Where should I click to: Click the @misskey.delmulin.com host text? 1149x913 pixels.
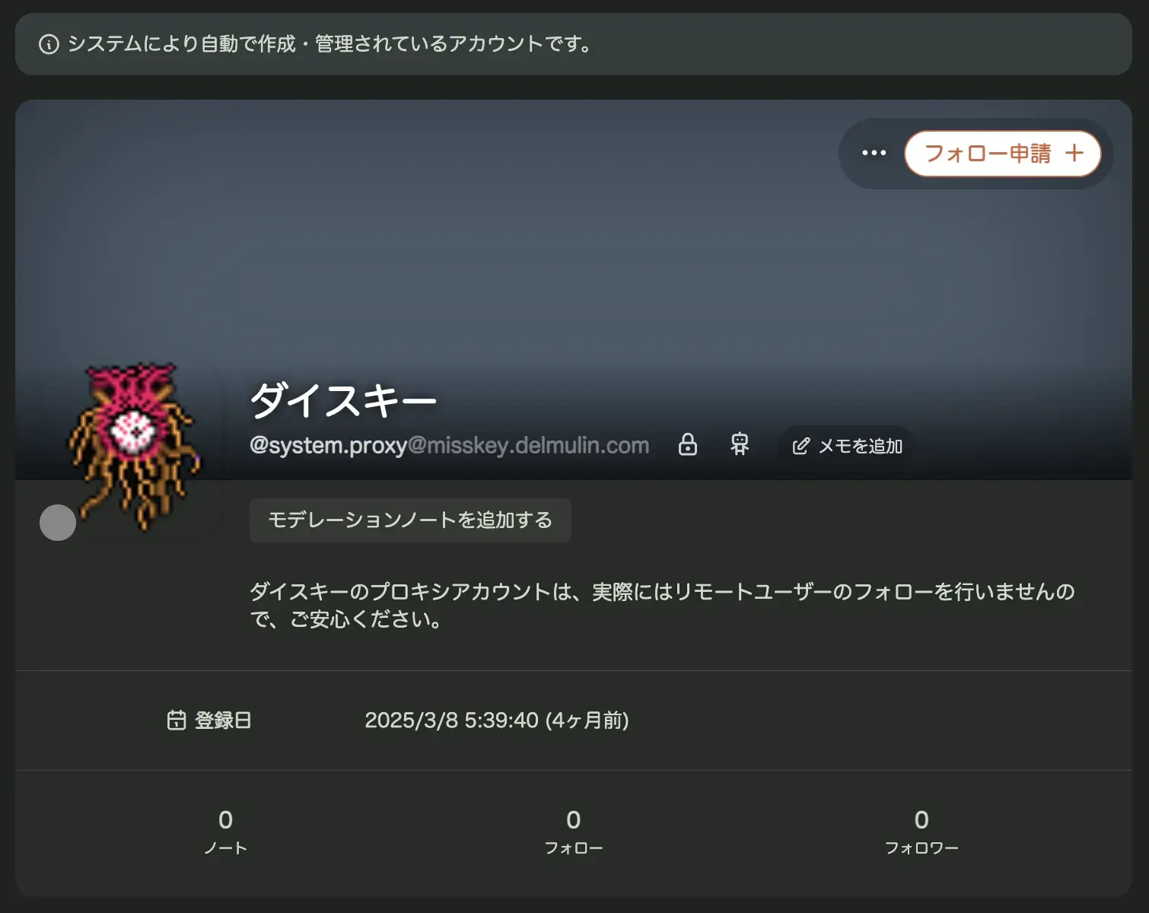[x=529, y=445]
